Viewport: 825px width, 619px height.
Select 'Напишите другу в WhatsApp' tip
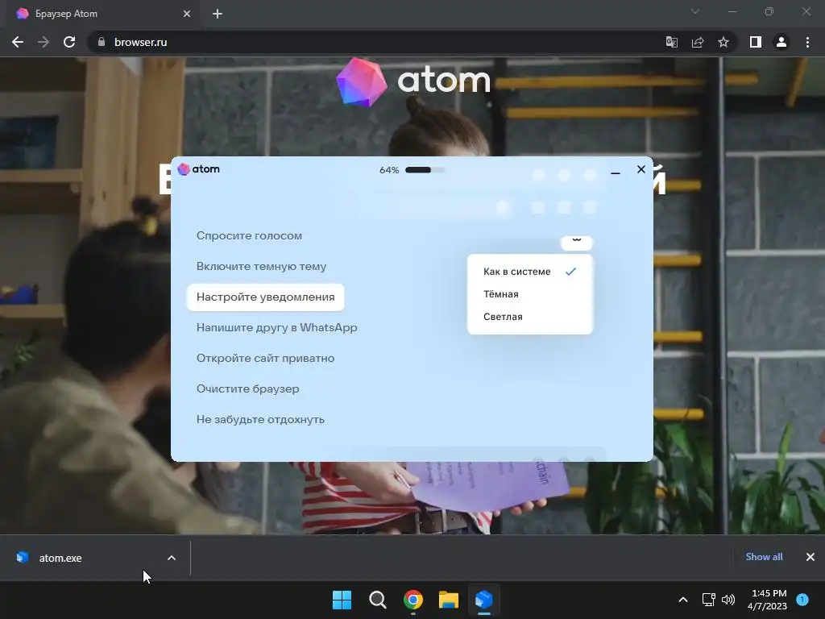[x=277, y=327]
